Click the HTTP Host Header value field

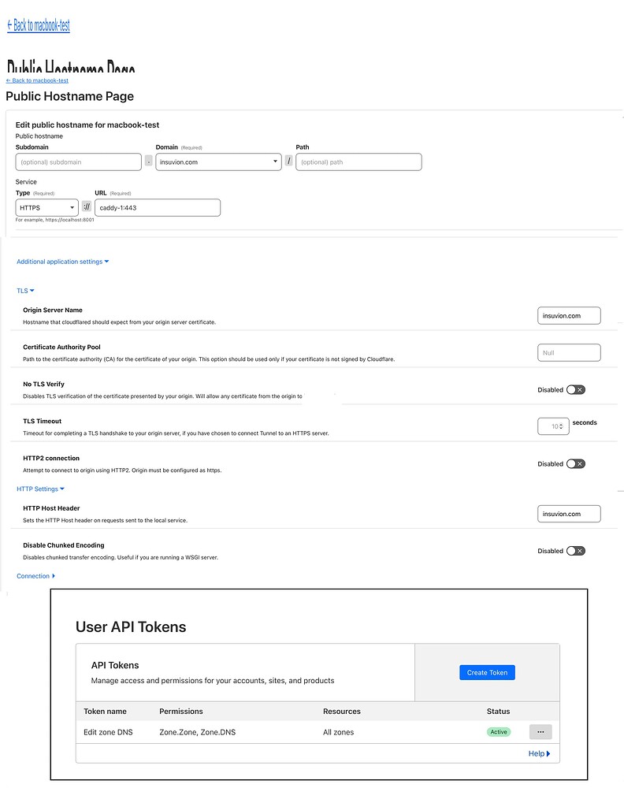(x=569, y=513)
